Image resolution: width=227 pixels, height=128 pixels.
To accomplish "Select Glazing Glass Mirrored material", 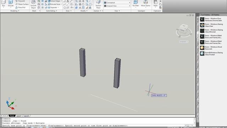I will 212,31.
